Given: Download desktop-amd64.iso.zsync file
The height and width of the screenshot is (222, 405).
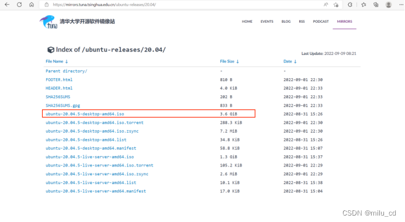Looking at the screenshot, I should (x=92, y=131).
